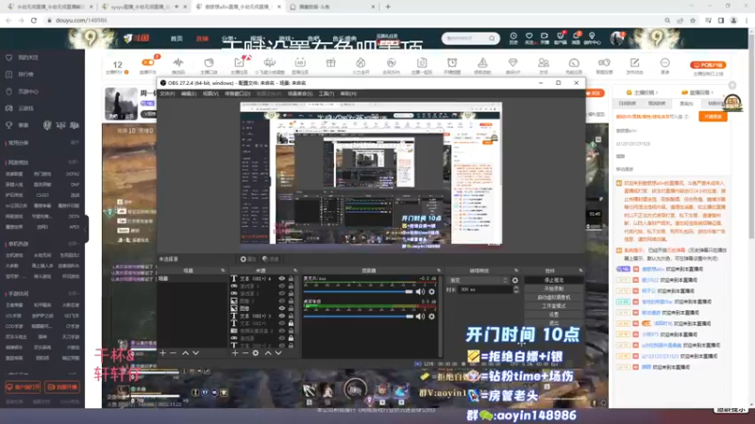Click 工作室模式 button in OBS controls
The image size is (755, 424).
pyautogui.click(x=554, y=305)
